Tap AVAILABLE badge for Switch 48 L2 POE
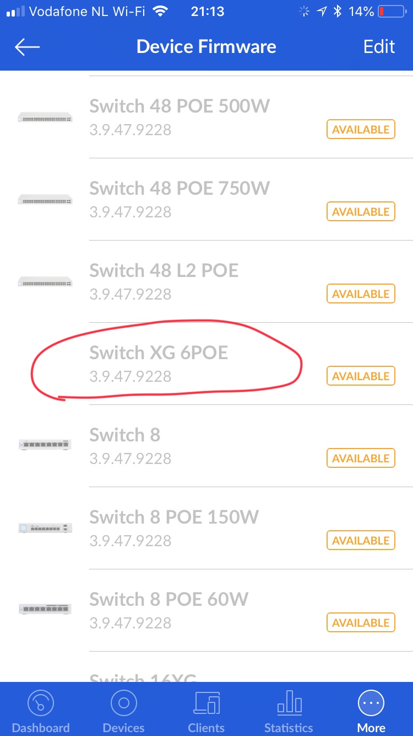This screenshot has width=413, height=736. click(361, 294)
